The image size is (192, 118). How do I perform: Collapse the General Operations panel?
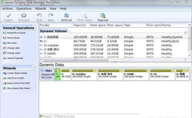pos(34,27)
